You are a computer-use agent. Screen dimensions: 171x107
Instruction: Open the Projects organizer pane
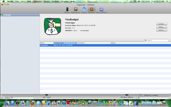click(x=84, y=10)
